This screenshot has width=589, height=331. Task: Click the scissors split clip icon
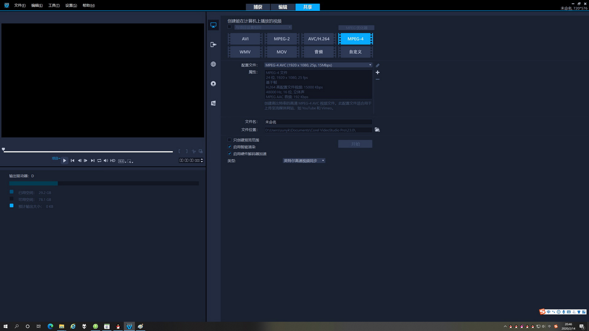point(194,151)
